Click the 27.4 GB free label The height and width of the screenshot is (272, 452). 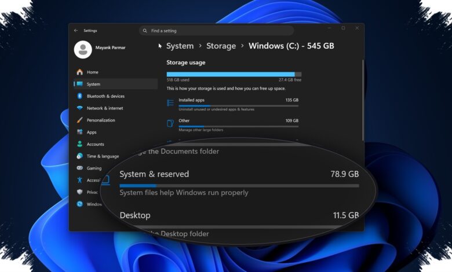click(290, 80)
